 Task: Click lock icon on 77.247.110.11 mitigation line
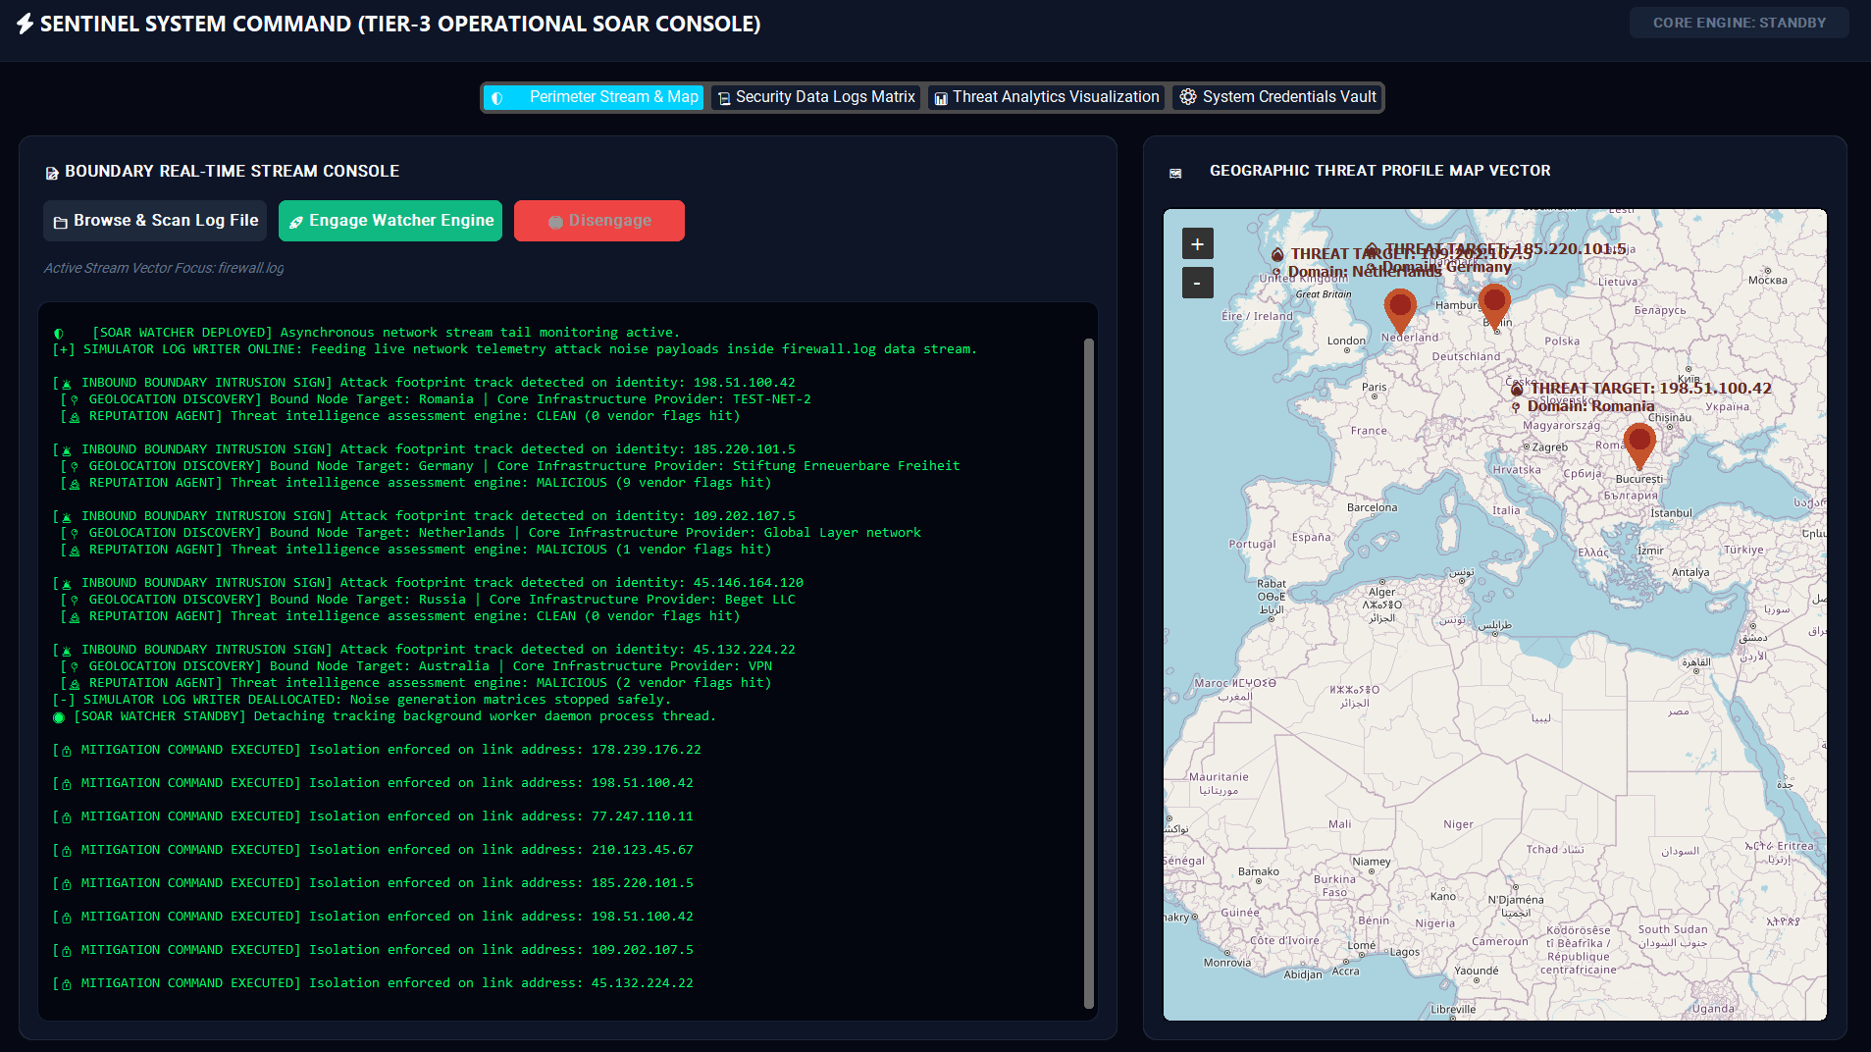[x=67, y=817]
